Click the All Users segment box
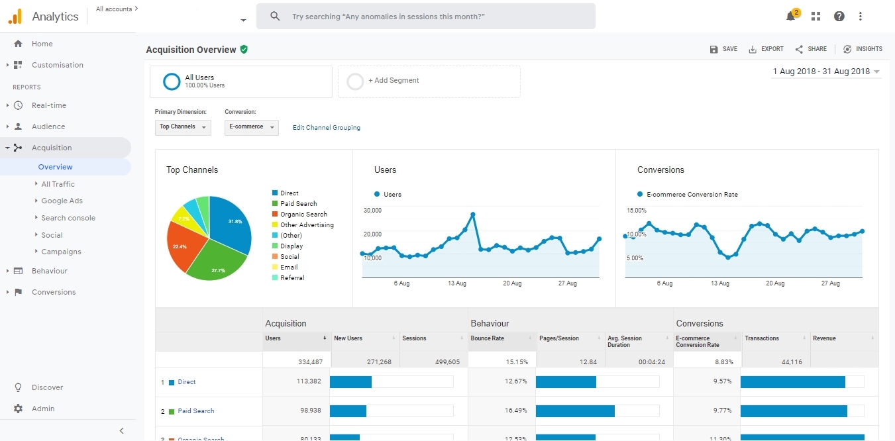895x441 pixels. coord(241,81)
